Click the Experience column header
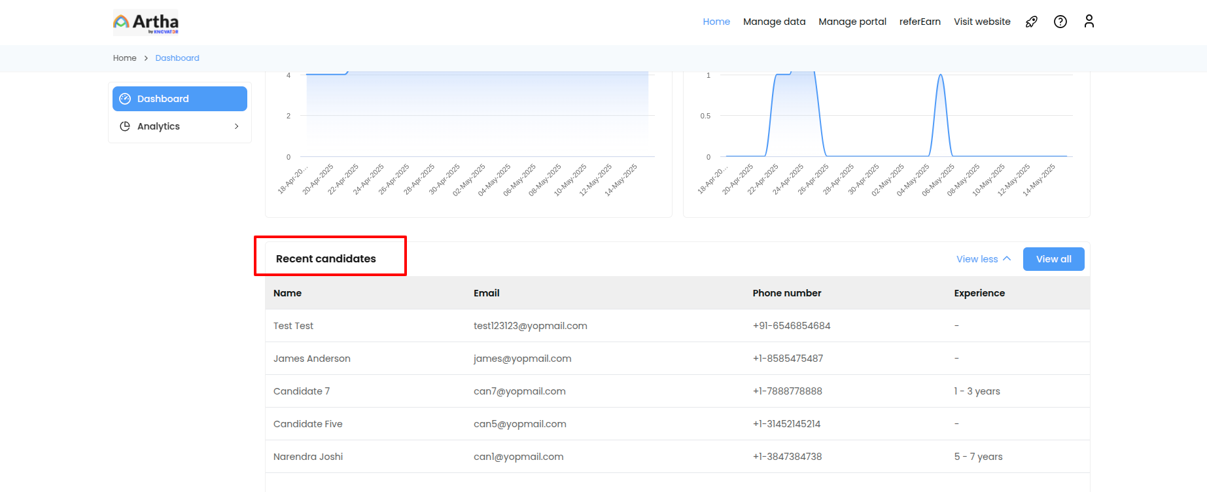Screen dimensions: 1207x492 [x=979, y=293]
